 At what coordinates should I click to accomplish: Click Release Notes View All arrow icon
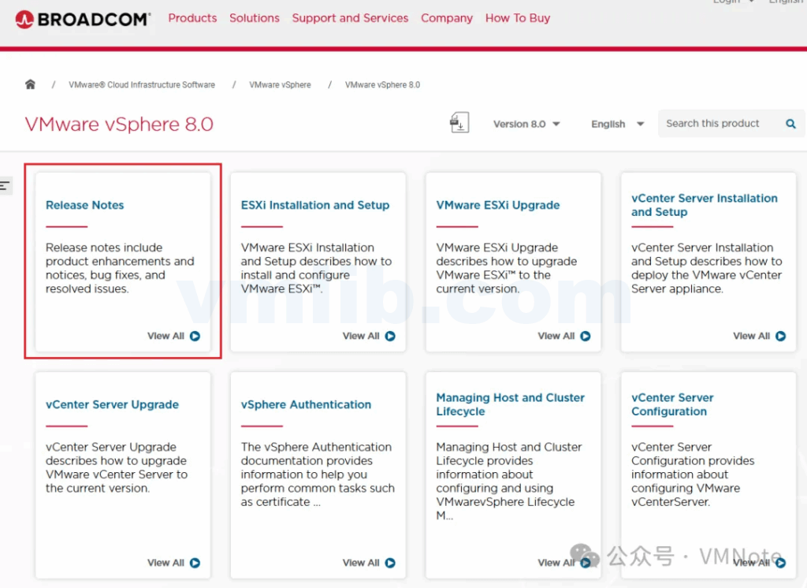(x=195, y=336)
